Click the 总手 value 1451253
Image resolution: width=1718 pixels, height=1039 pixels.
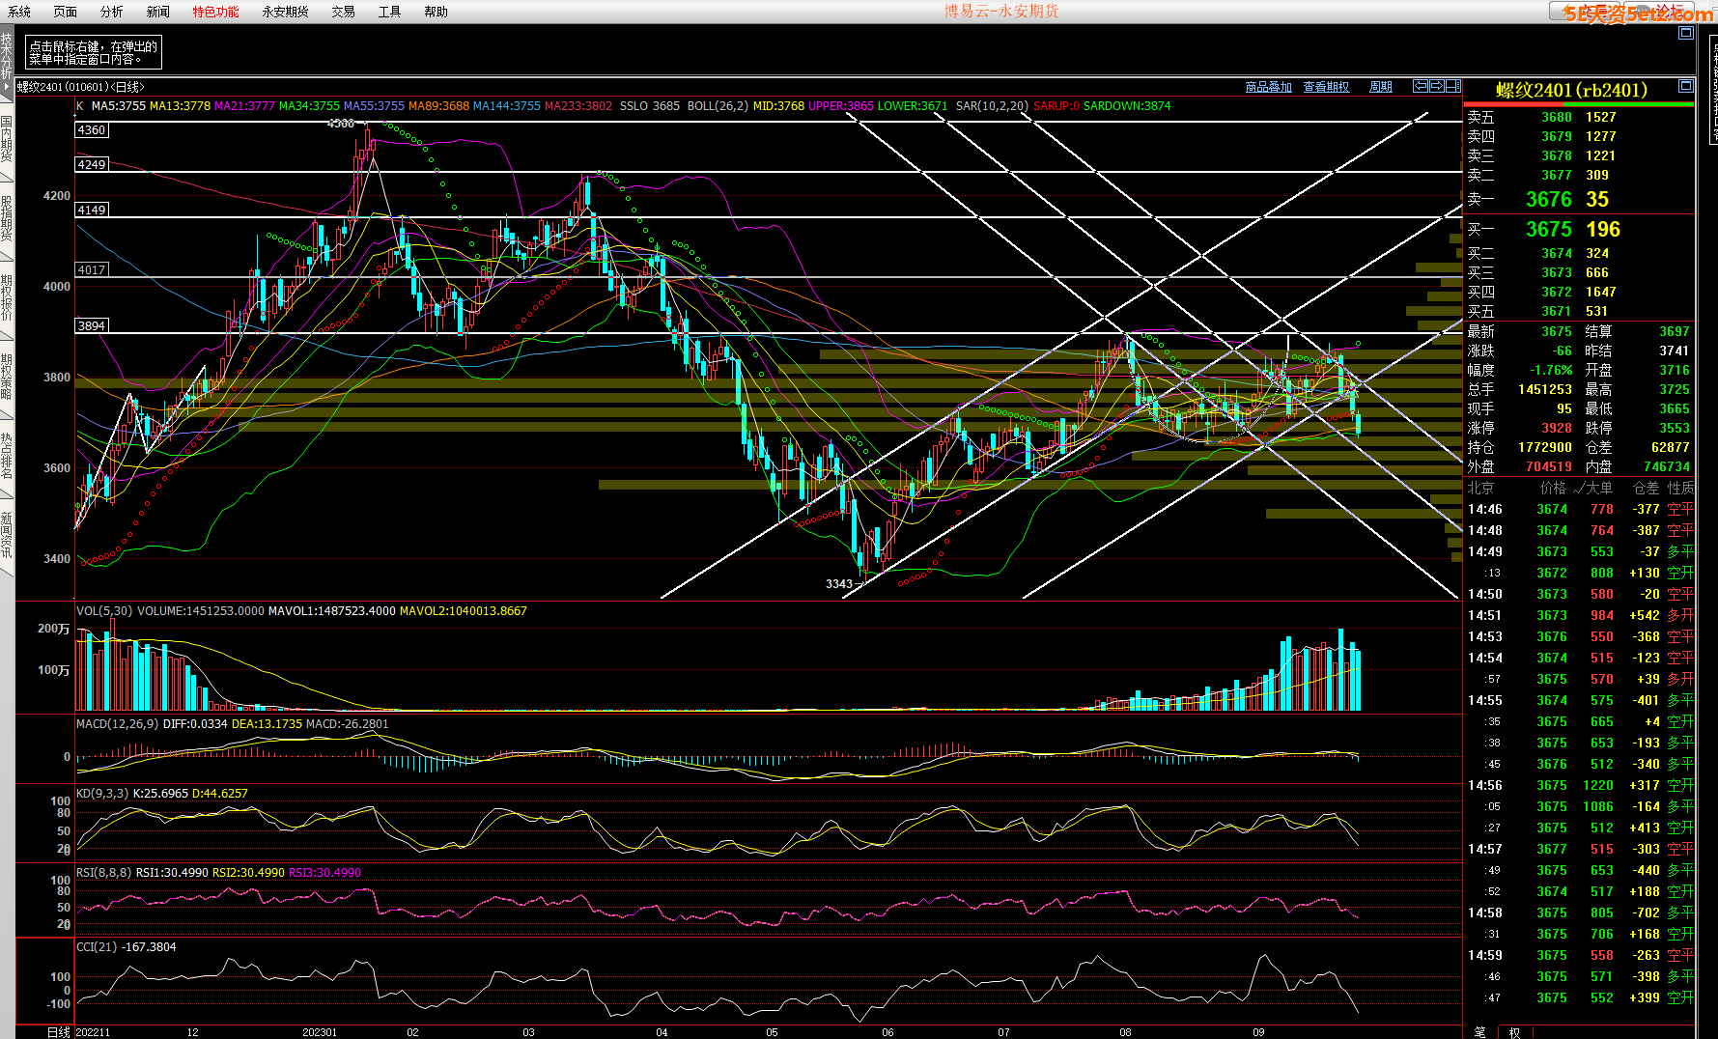click(1545, 389)
